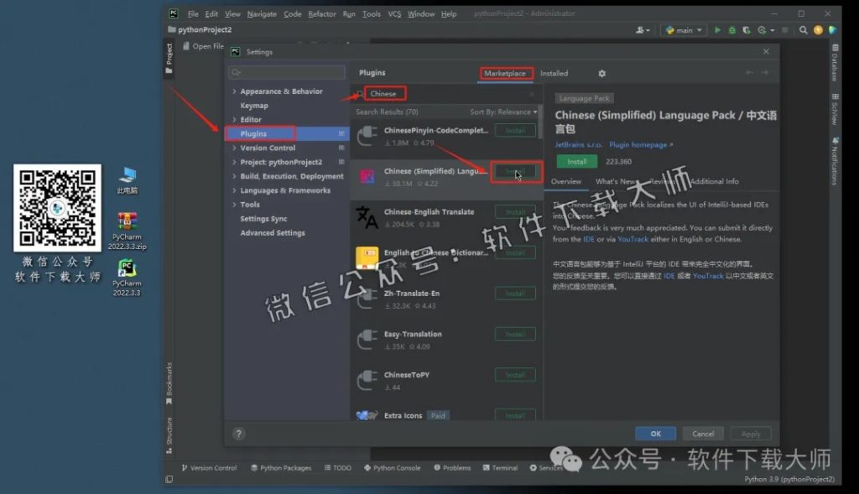Open the TODO tool window

coord(338,468)
